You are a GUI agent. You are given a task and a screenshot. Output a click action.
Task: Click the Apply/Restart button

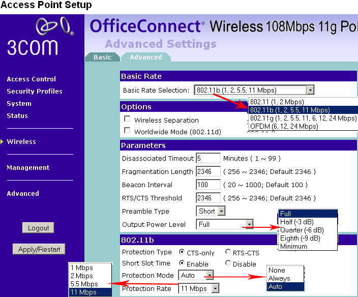tap(39, 249)
